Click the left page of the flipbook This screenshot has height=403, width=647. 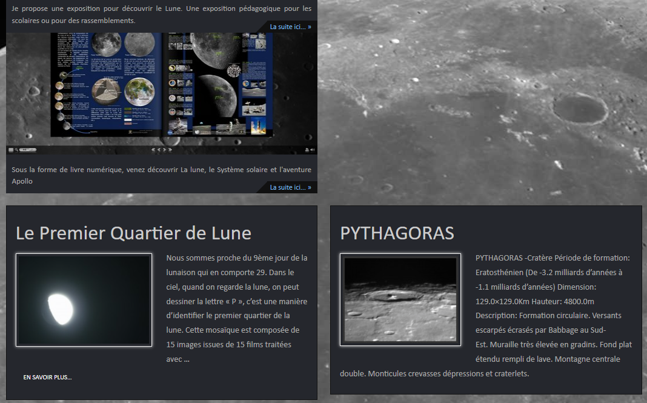pos(107,84)
